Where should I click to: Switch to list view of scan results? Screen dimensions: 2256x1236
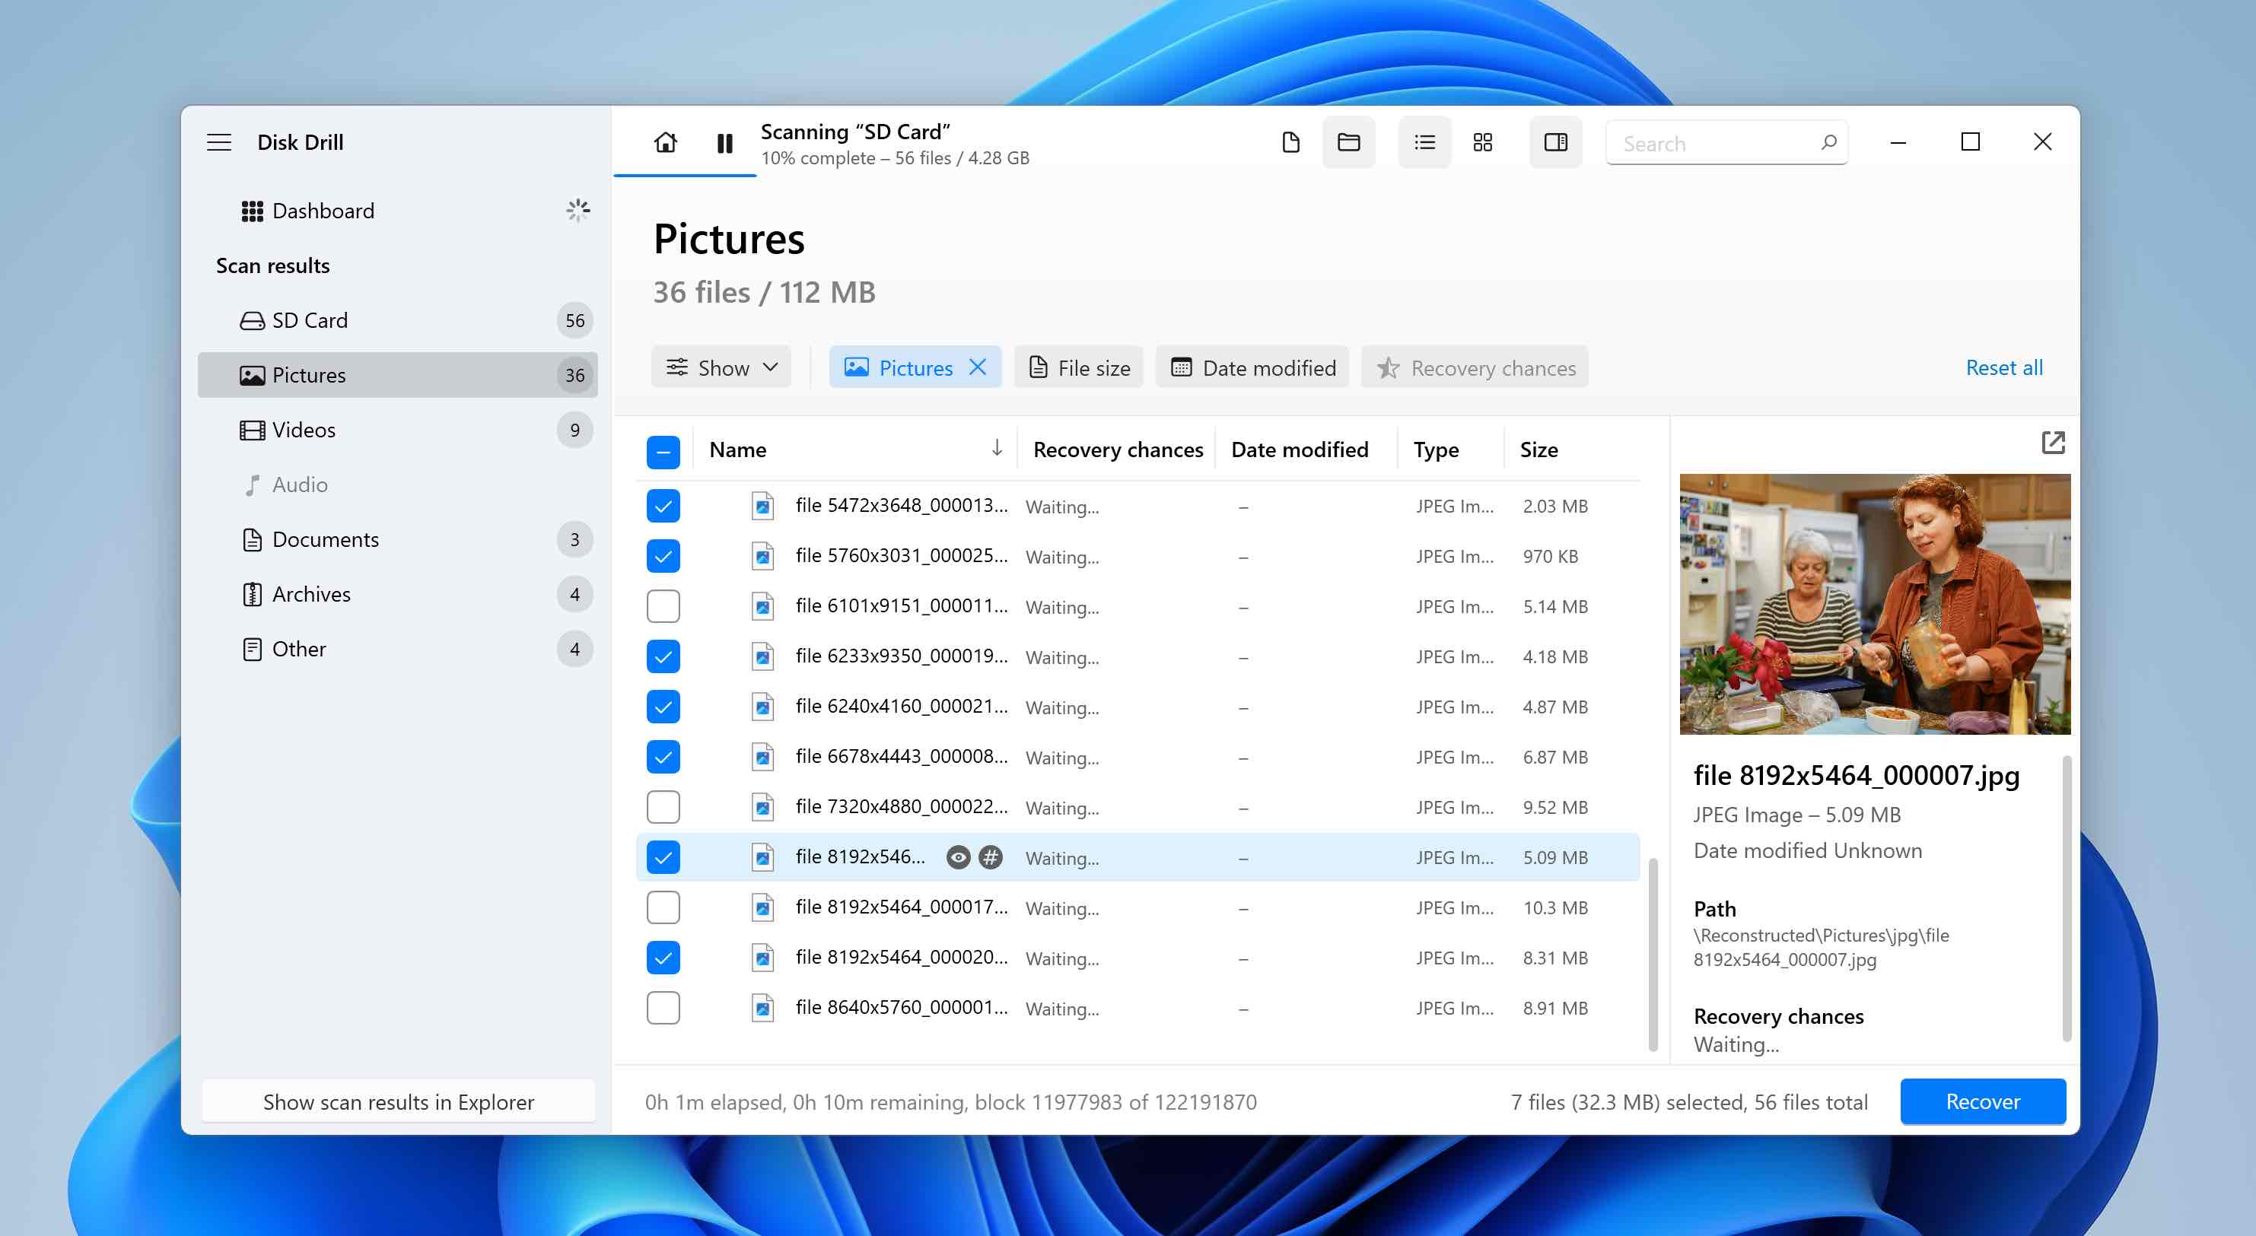pos(1424,141)
